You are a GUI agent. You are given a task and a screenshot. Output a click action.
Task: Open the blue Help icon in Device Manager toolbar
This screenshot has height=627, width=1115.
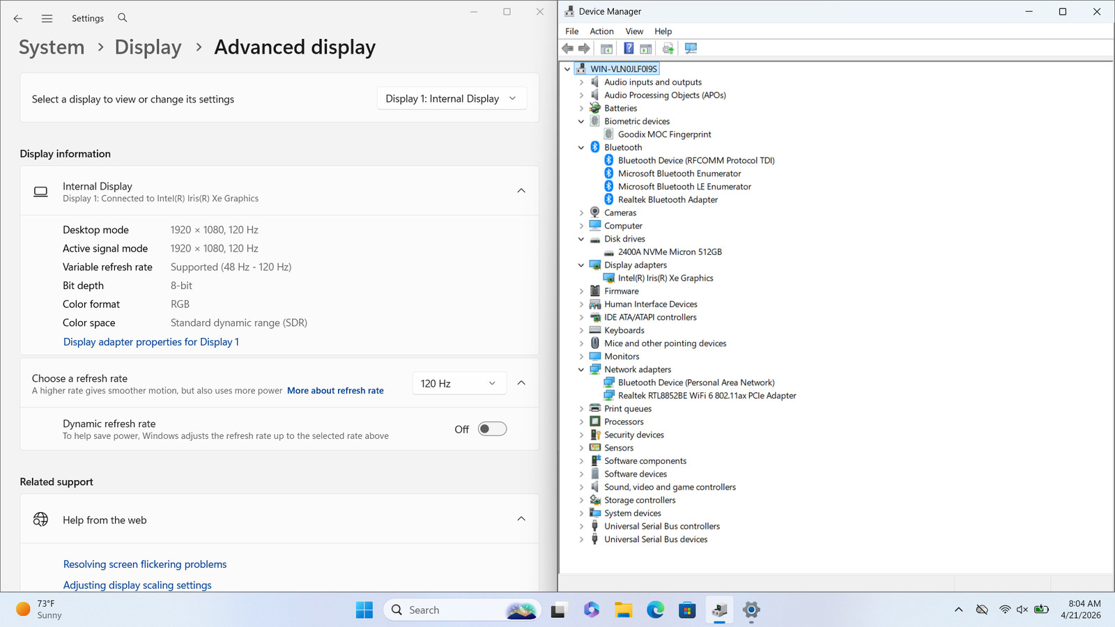(629, 48)
